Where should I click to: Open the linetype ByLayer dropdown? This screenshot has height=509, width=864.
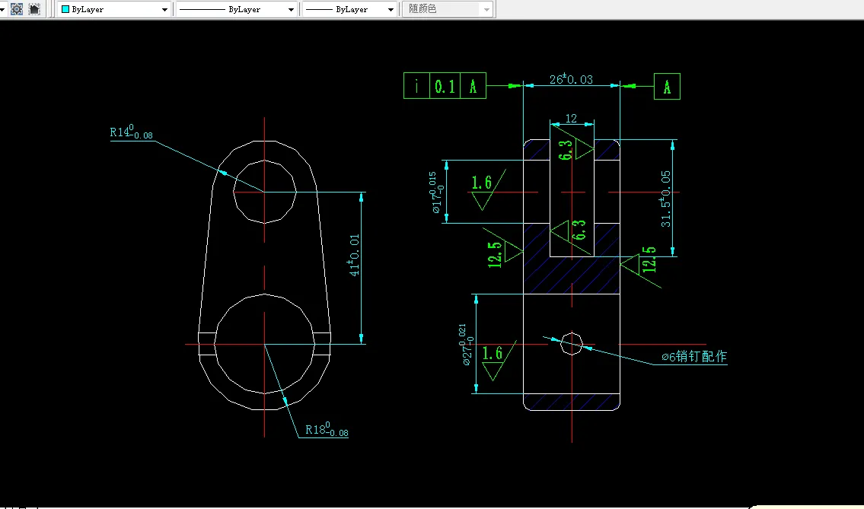pyautogui.click(x=237, y=9)
